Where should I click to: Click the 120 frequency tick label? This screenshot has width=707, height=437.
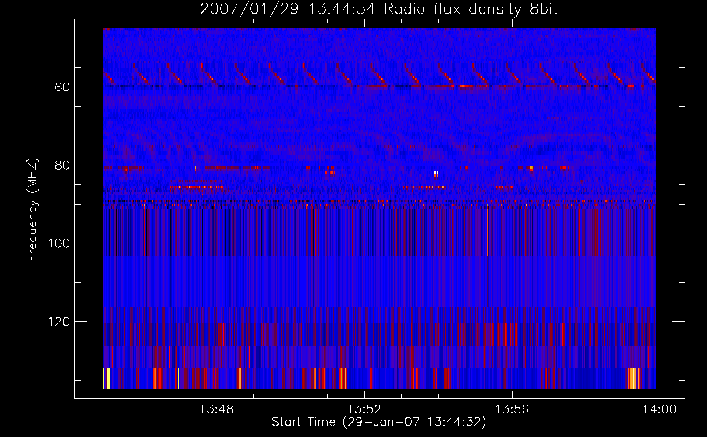(59, 322)
